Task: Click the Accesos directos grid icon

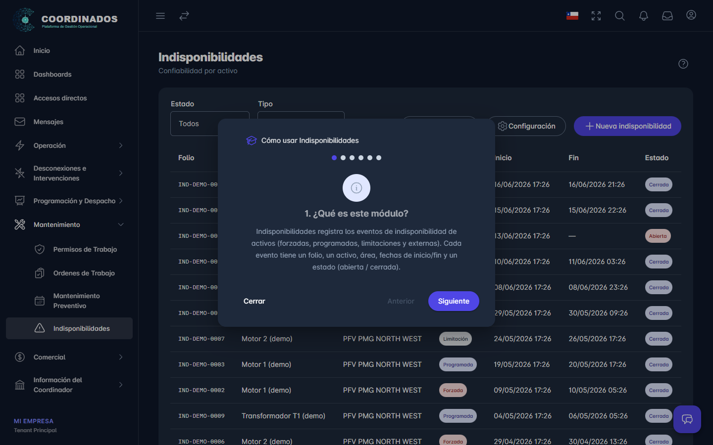Action: point(20,98)
